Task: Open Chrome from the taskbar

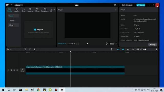Action: point(38,90)
